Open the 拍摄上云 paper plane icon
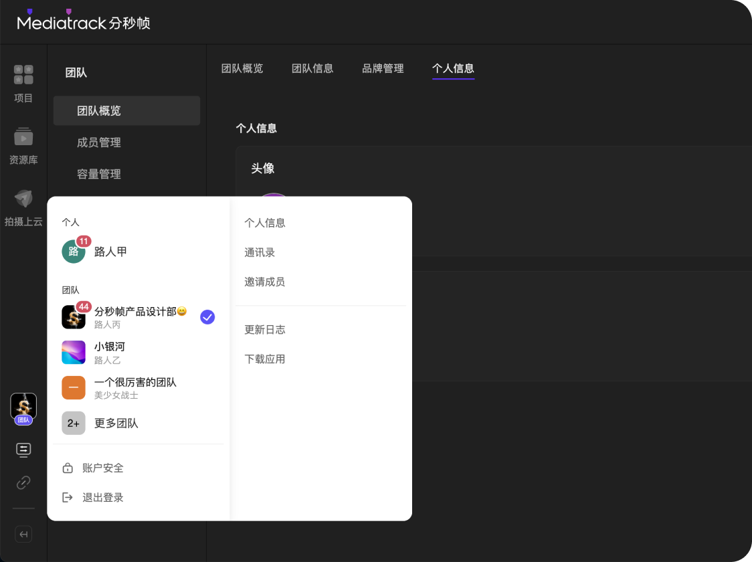Viewport: 752px width, 562px height. pyautogui.click(x=23, y=198)
